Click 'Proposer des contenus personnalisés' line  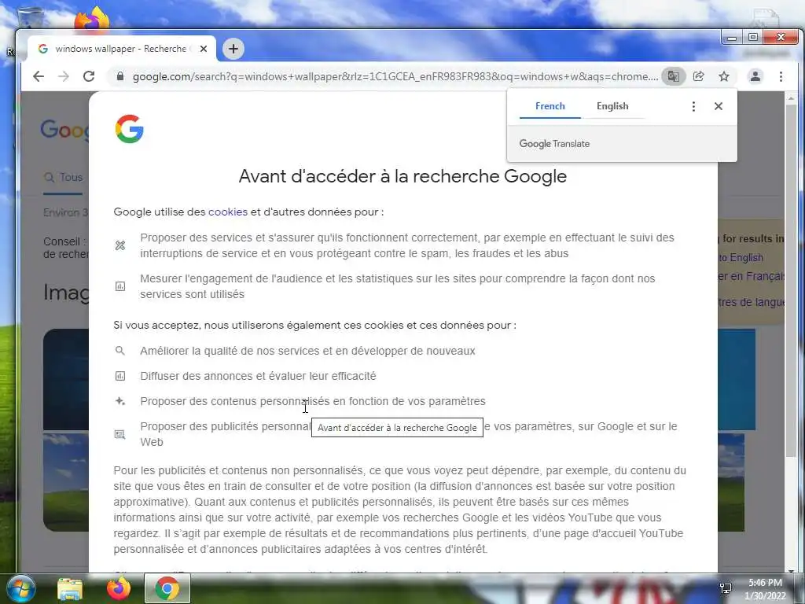coord(313,401)
